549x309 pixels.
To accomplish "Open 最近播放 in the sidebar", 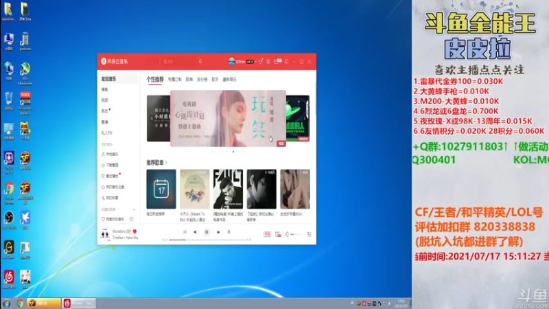I will tap(110, 176).
